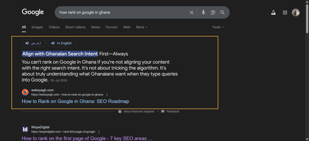Click the highlighted Align with Ghanaian Search Intent
This screenshot has width=309, height=141.
click(x=60, y=54)
